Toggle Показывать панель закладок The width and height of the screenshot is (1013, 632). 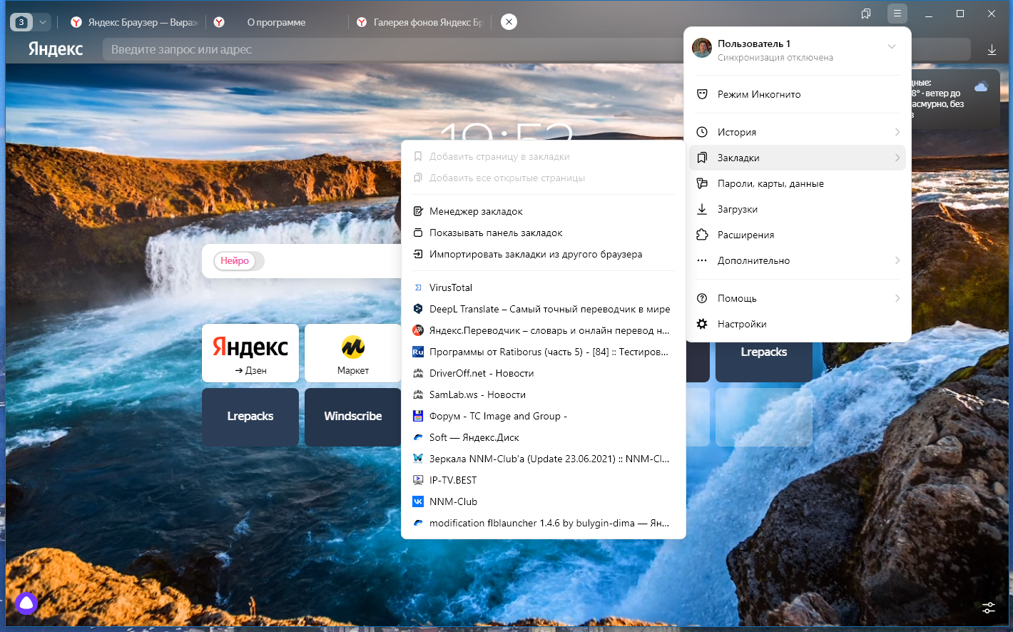tap(544, 233)
